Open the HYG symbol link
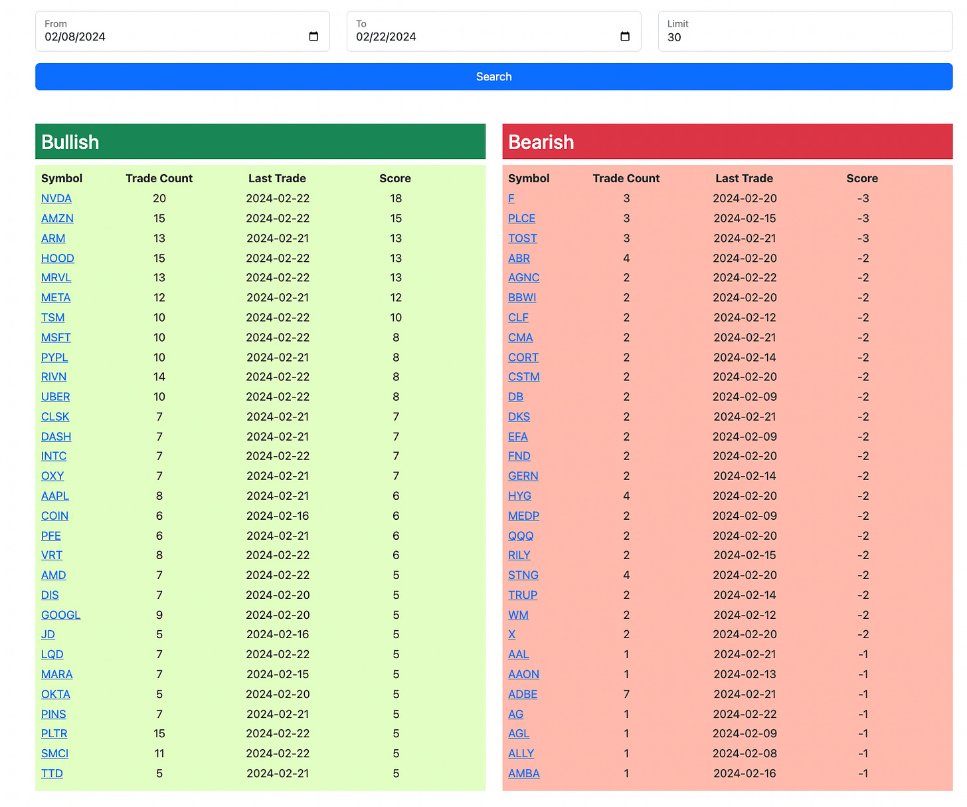967x807 pixels. coord(520,496)
